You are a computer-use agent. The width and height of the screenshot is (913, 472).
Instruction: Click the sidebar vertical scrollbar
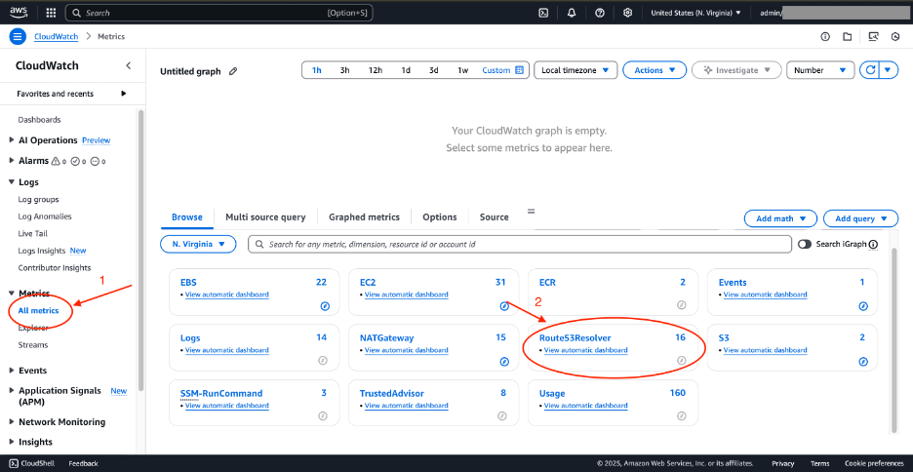click(x=139, y=251)
